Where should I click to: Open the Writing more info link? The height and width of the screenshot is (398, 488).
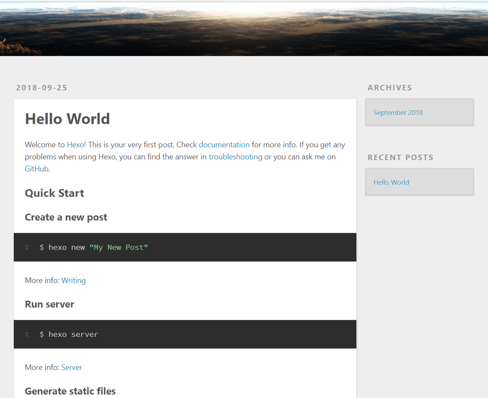(73, 280)
